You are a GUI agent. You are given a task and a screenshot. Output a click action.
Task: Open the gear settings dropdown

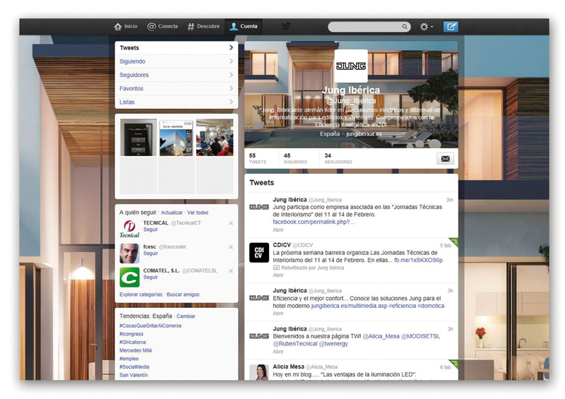(426, 27)
